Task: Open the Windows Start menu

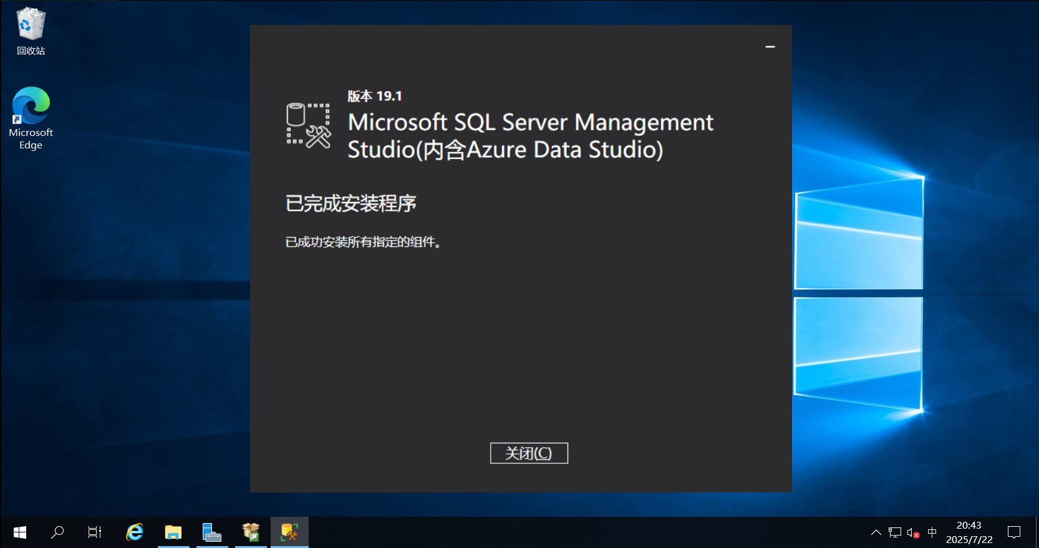Action: 19,532
